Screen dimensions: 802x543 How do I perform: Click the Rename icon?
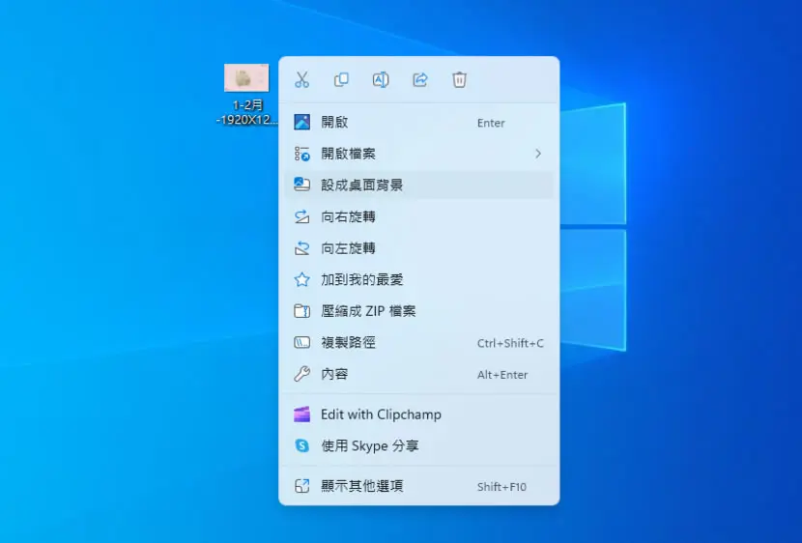point(381,80)
